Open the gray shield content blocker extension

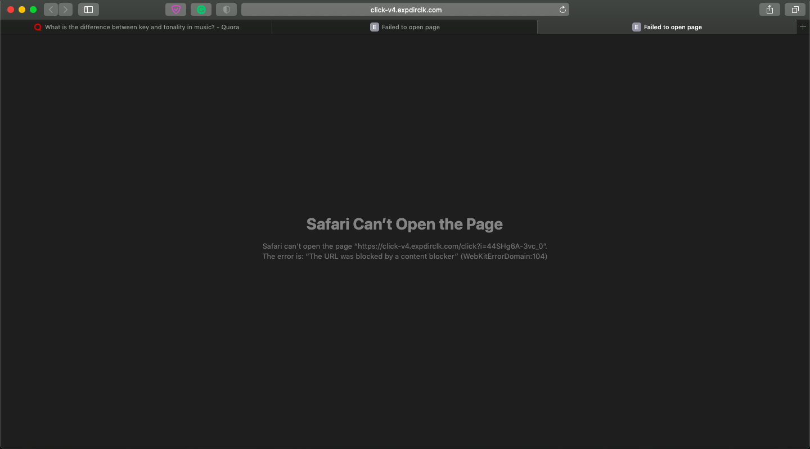(x=226, y=10)
